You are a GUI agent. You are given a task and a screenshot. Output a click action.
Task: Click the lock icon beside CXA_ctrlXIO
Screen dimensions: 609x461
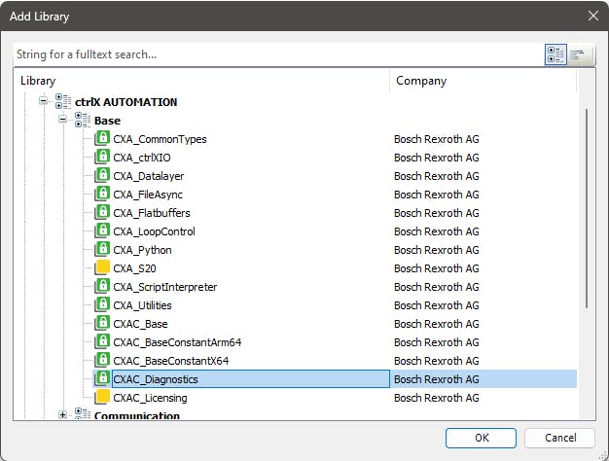pos(102,157)
